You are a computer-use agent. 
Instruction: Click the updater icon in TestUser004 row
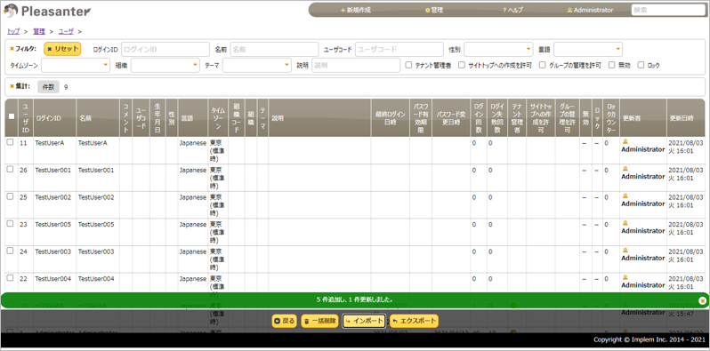point(625,277)
